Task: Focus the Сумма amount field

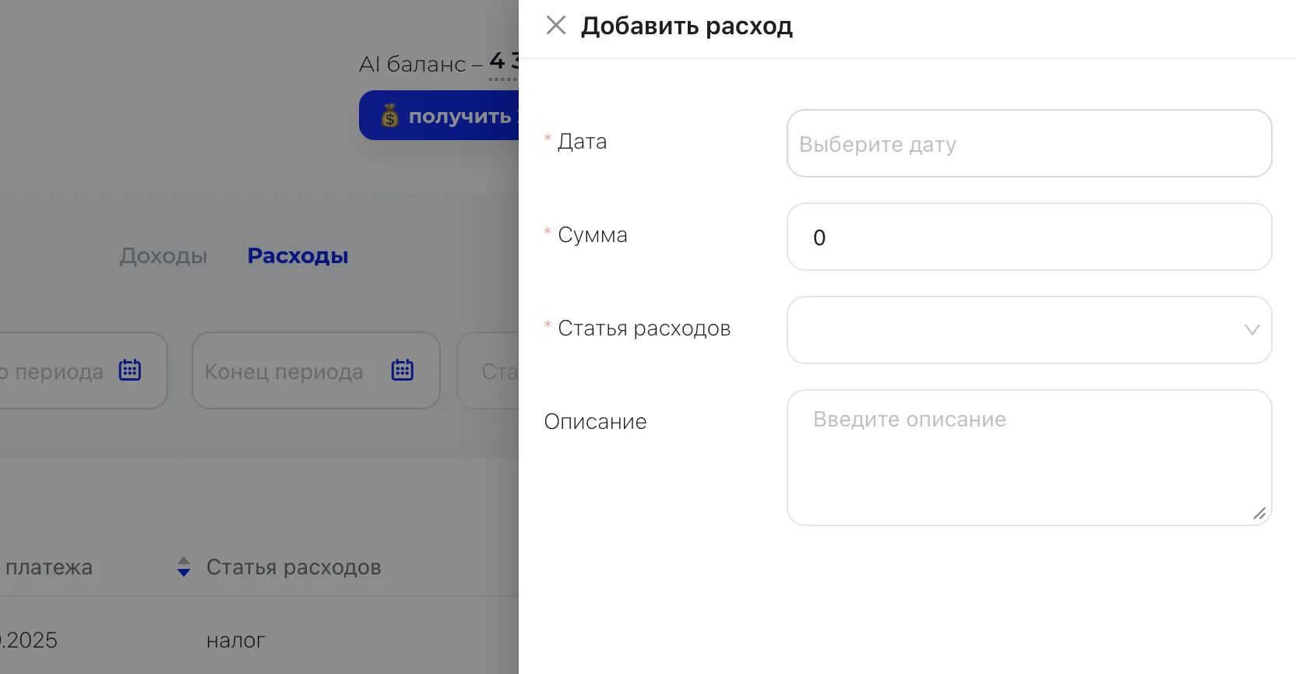Action: tap(1029, 237)
